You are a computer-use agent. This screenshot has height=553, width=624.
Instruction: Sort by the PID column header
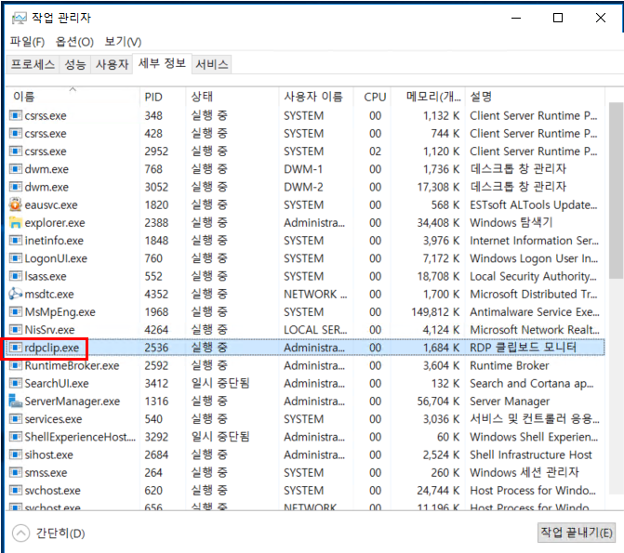[x=163, y=97]
